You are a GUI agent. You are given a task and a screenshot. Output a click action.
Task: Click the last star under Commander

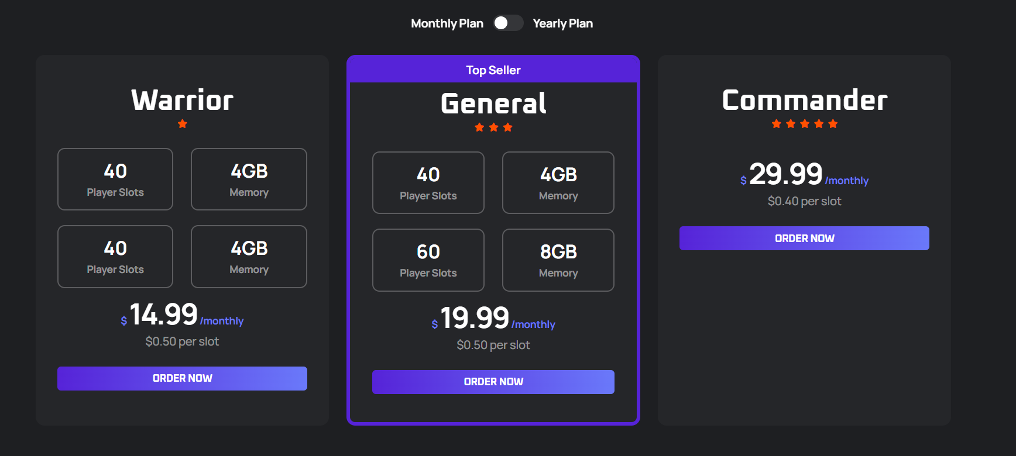[833, 124]
